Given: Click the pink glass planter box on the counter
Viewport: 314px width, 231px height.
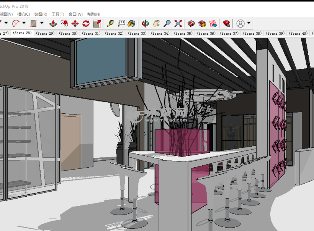Looking at the screenshot, I should 182,142.
